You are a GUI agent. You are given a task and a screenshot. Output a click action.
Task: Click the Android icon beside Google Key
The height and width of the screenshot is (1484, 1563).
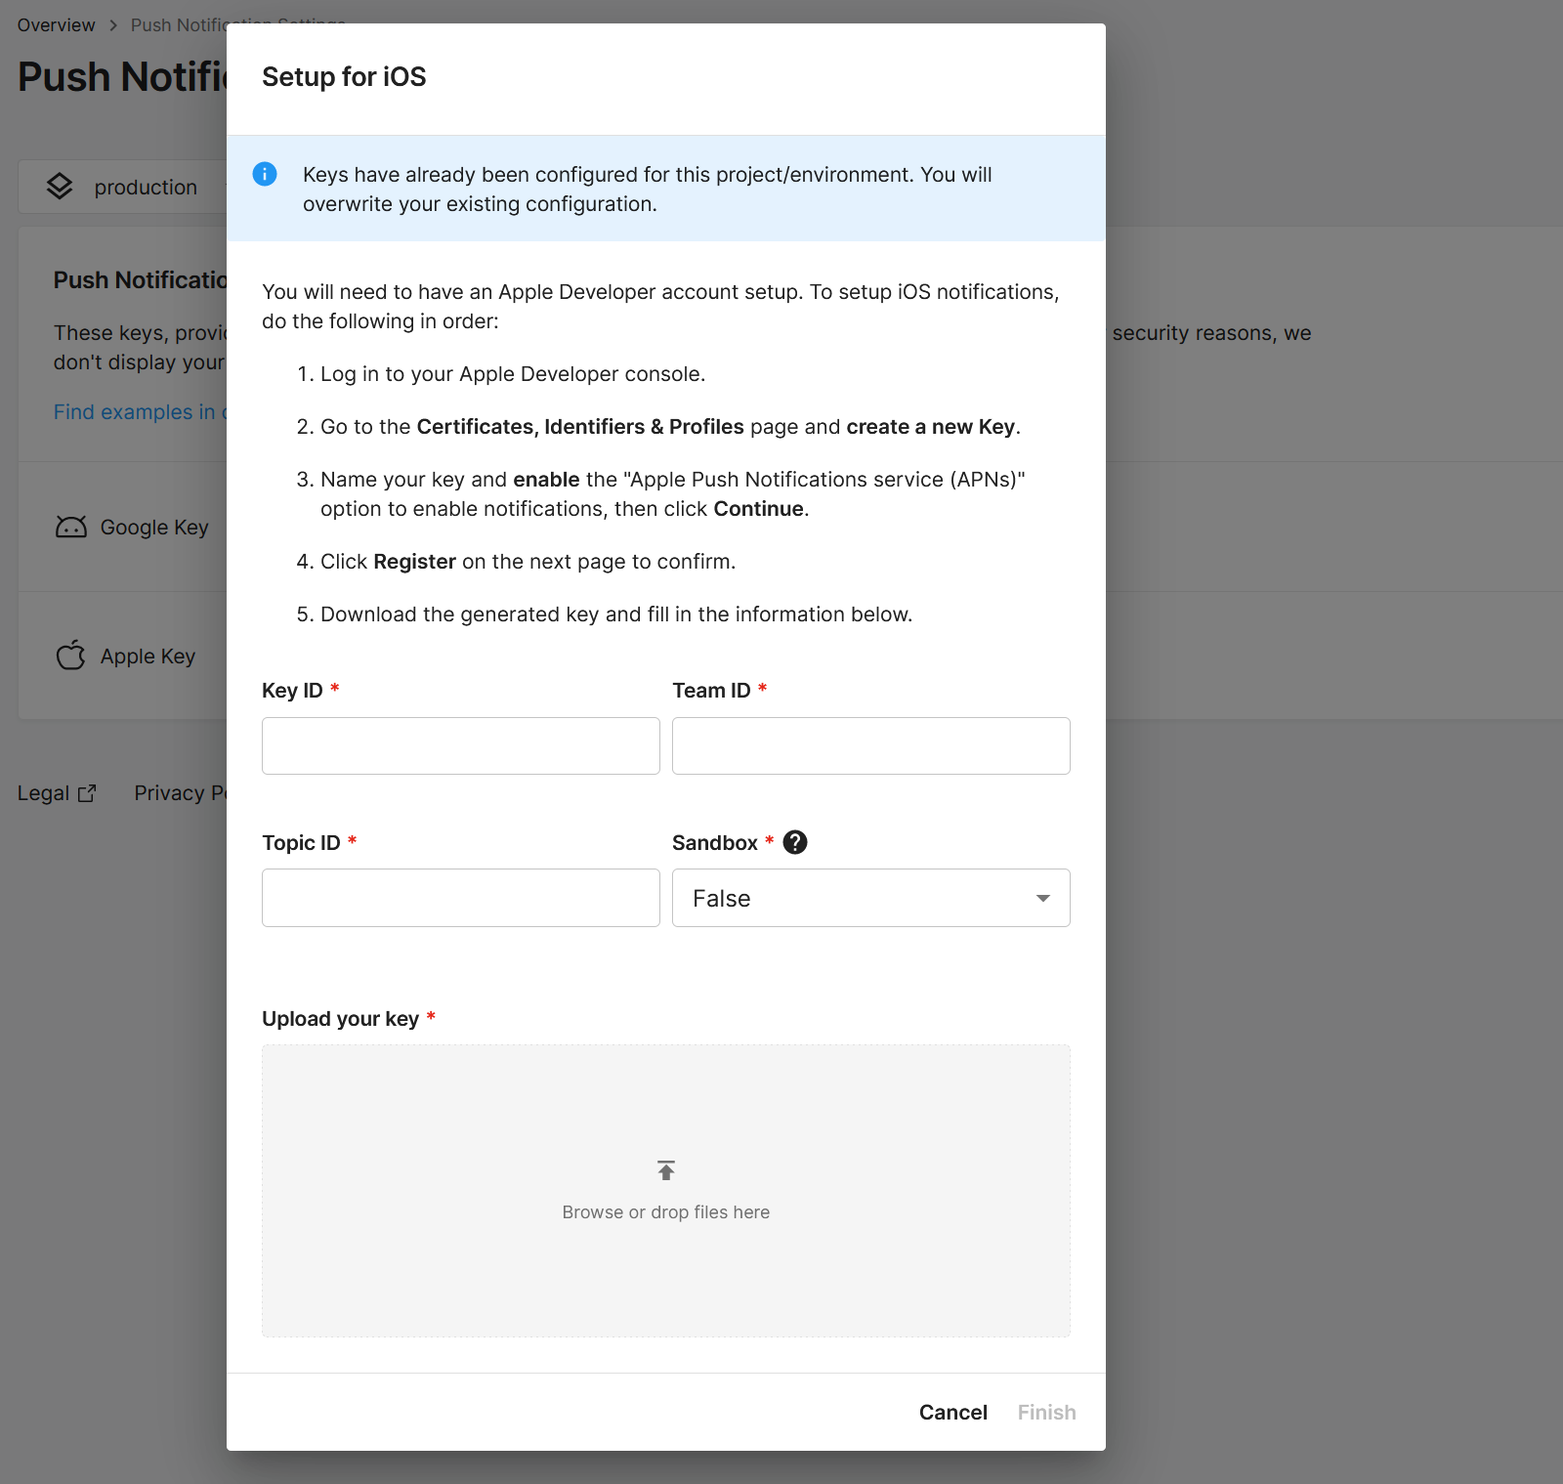(70, 528)
